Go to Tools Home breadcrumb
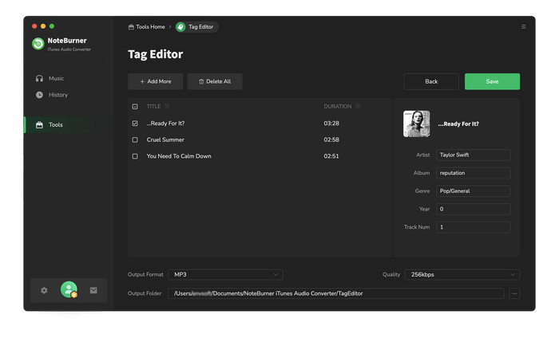This screenshot has width=559, height=342. 146,26
